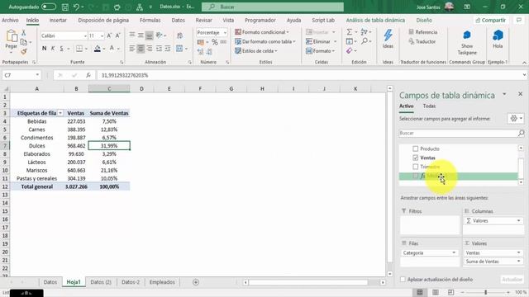Open the font name Calibri dropdown

(x=85, y=35)
